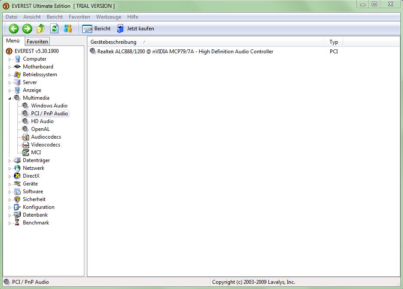403x289 pixels.
Task: Click the Bericht report toolbar icon
Action: (x=87, y=29)
